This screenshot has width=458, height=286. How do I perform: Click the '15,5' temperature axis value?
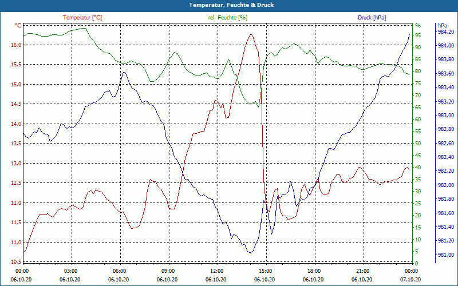point(16,65)
